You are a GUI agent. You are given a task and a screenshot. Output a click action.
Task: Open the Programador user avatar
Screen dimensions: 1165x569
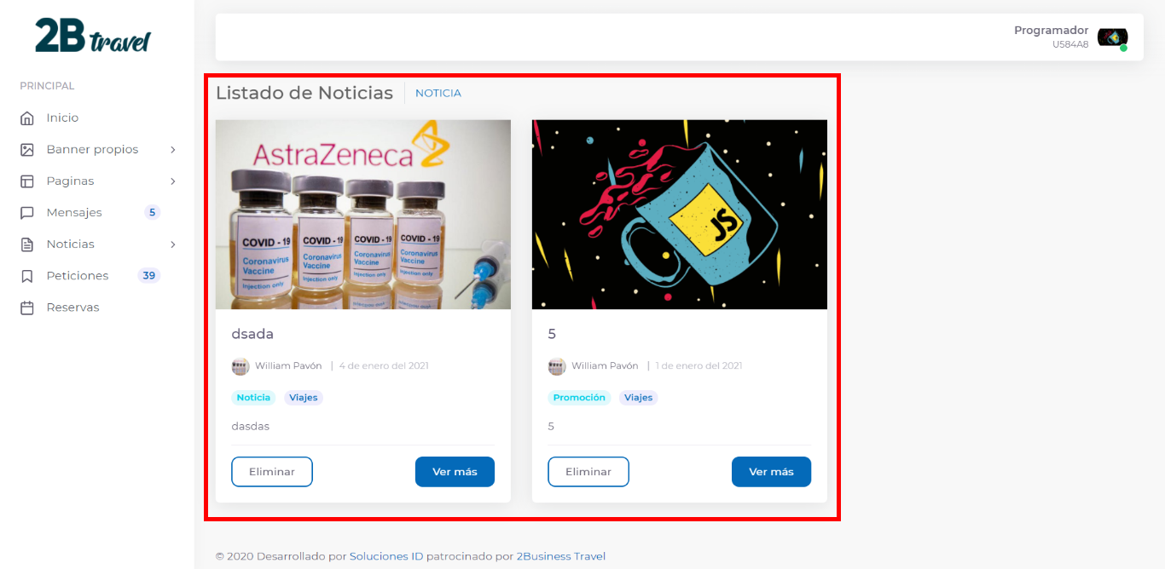pos(1112,37)
